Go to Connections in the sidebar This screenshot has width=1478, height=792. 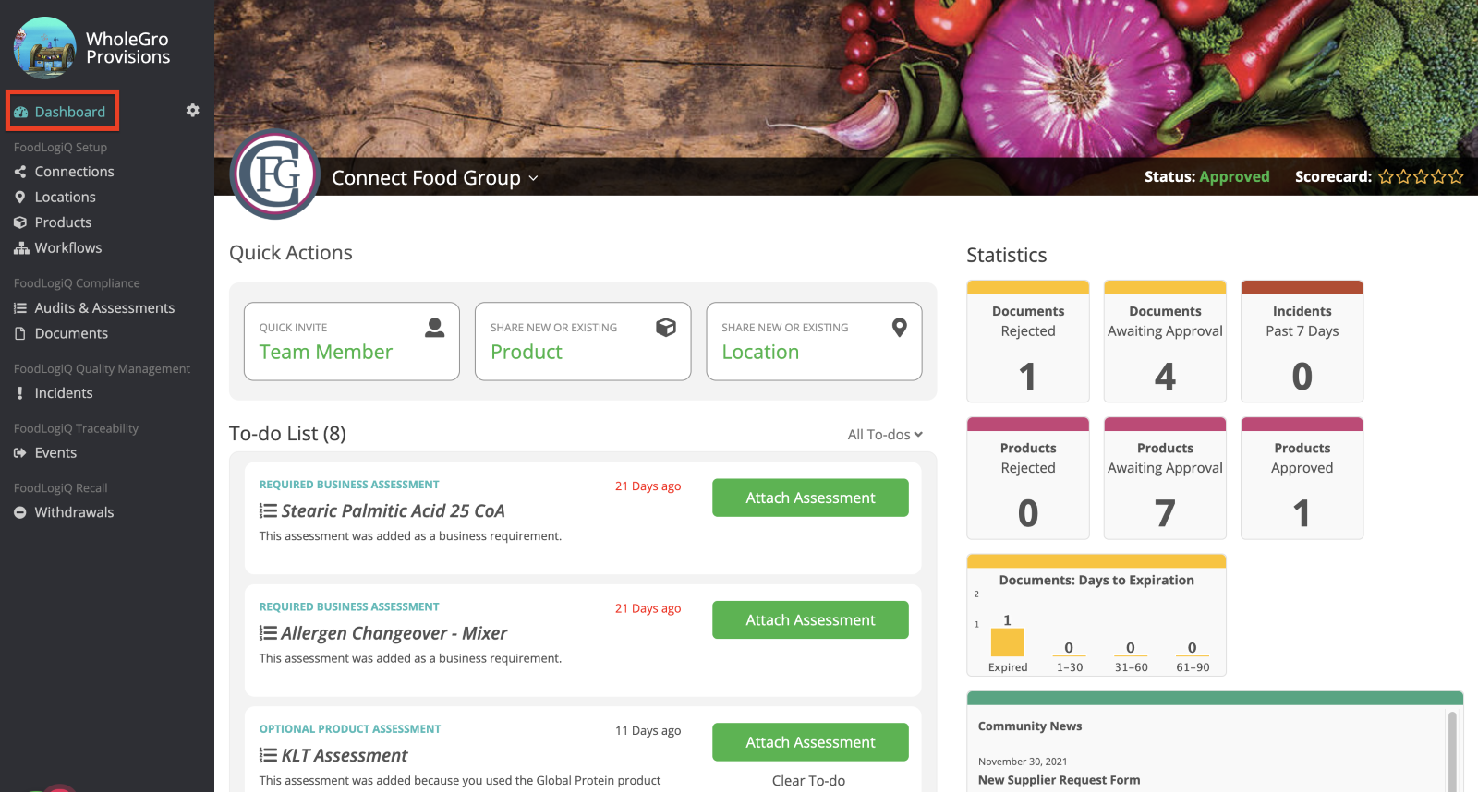click(x=75, y=172)
